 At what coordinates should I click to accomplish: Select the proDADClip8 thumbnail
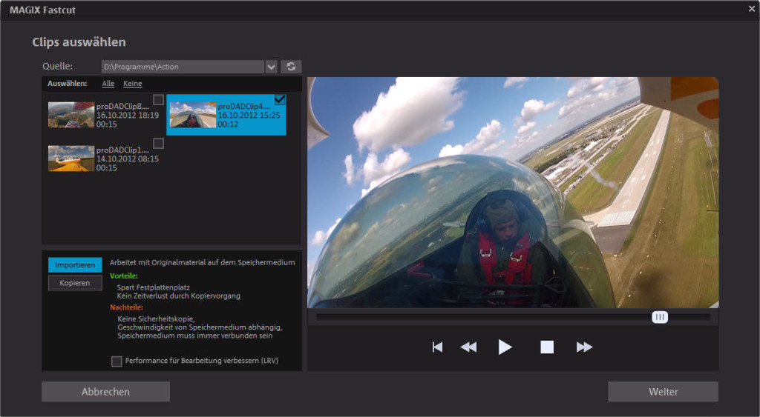71,115
